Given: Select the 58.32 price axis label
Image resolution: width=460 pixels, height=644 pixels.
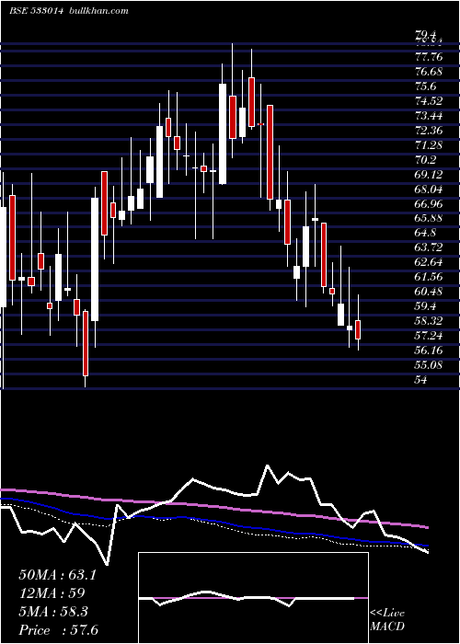Looking at the screenshot, I should click(429, 321).
